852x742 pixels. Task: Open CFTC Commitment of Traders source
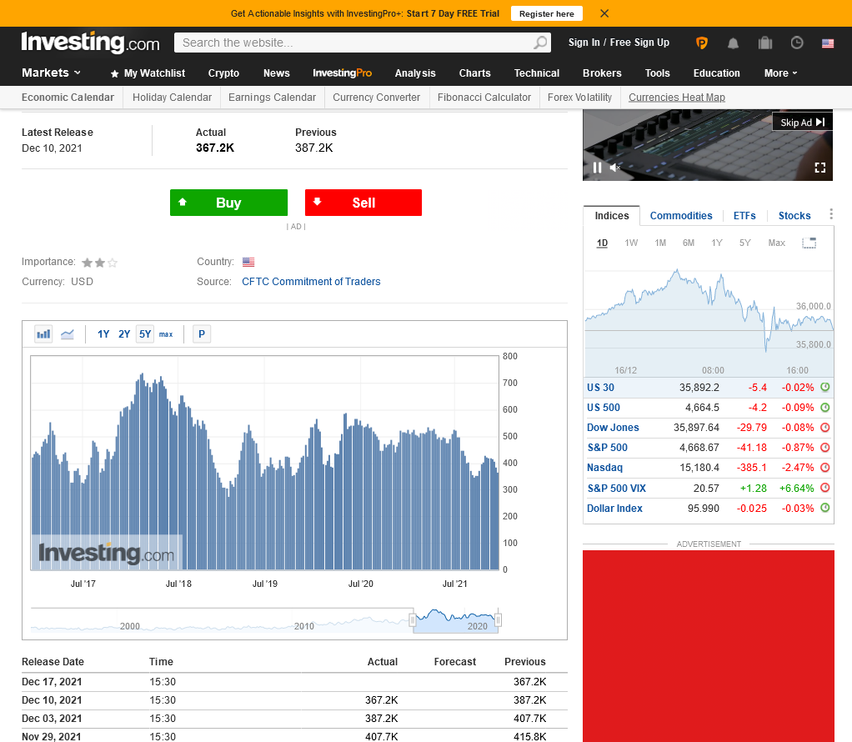pyautogui.click(x=311, y=282)
